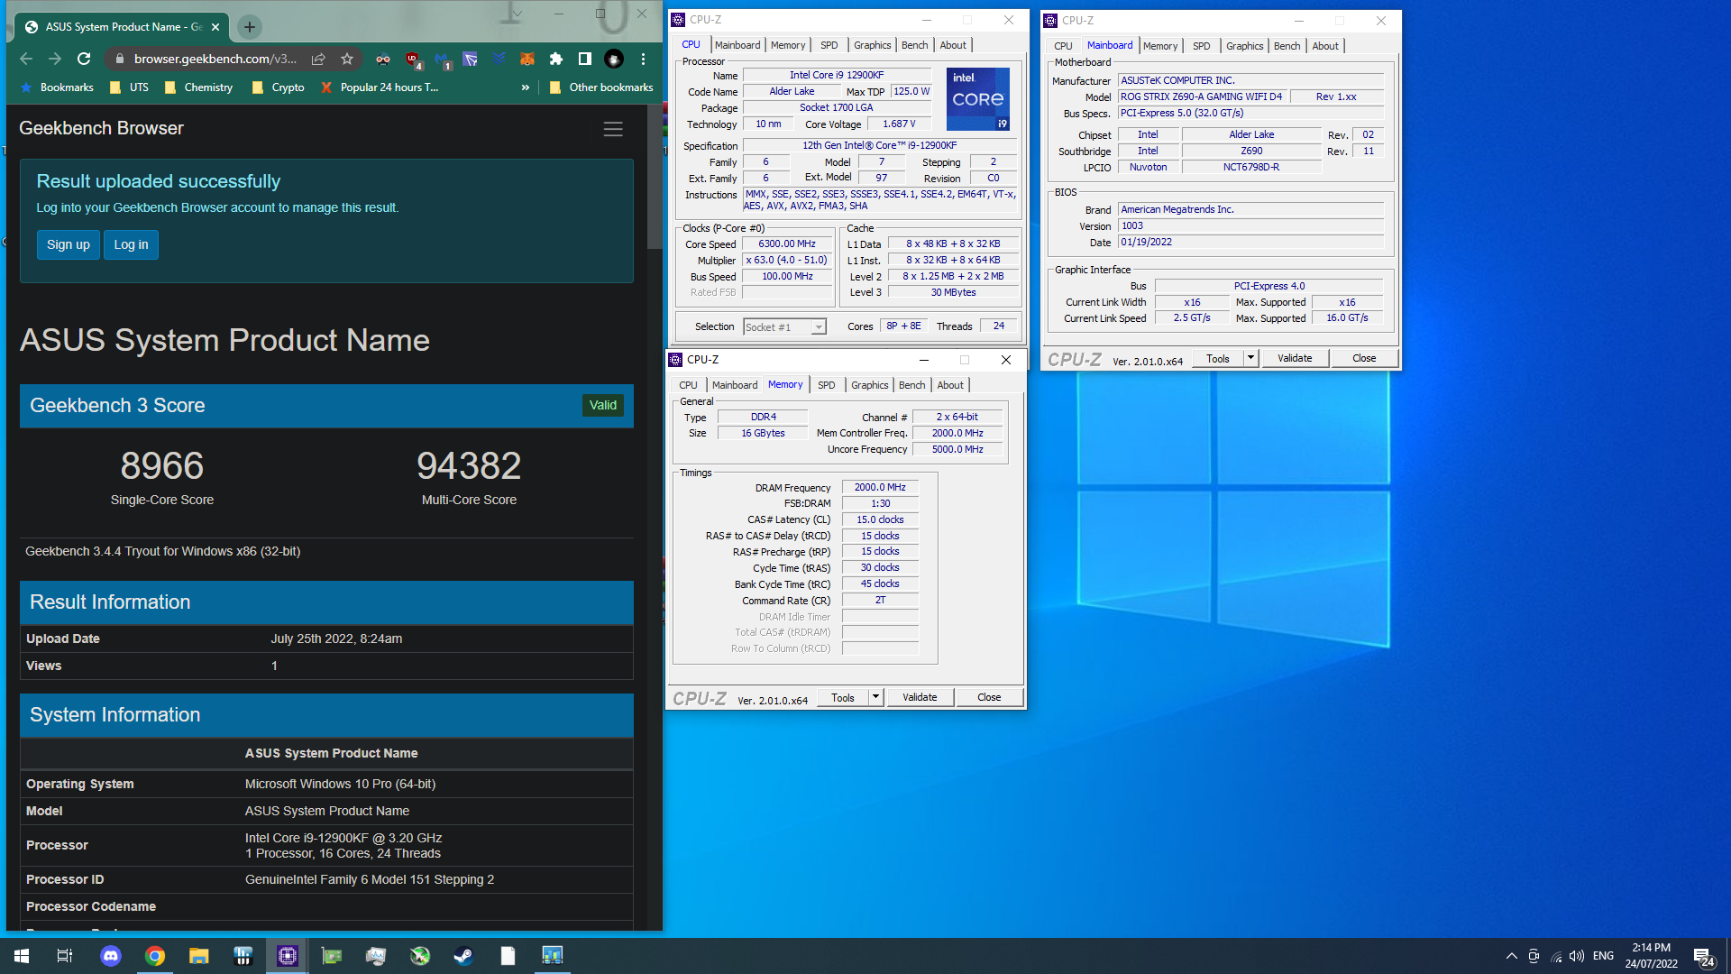Open Tools dropdown arrow in Memory CPU-Z window

point(875,697)
